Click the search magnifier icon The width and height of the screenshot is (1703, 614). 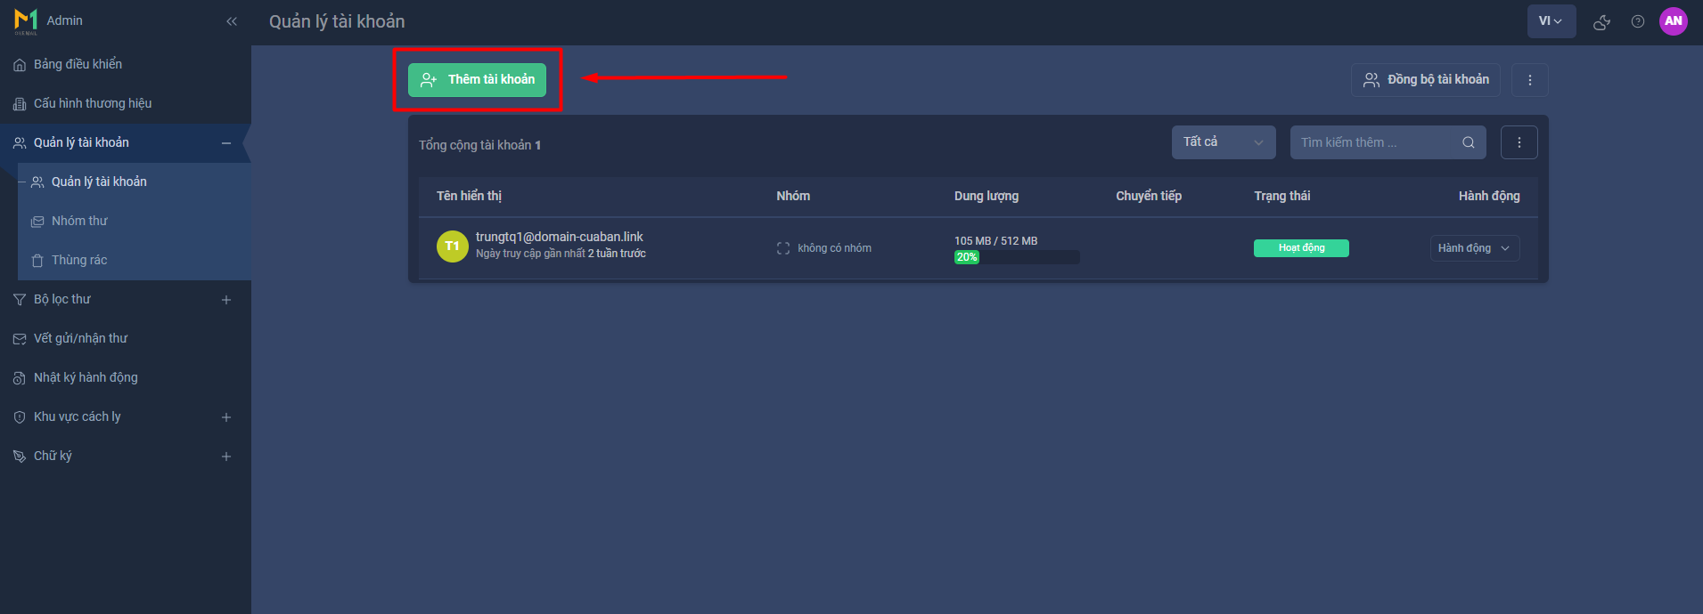(1468, 142)
